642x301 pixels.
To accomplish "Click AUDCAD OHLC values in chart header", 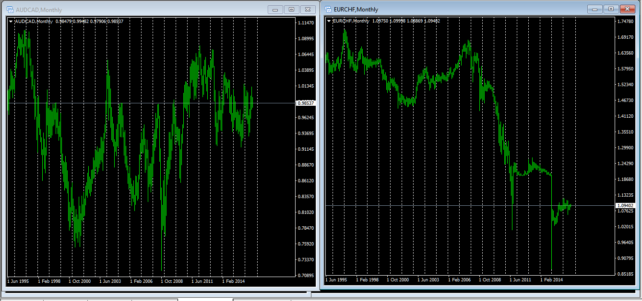I will [x=89, y=21].
